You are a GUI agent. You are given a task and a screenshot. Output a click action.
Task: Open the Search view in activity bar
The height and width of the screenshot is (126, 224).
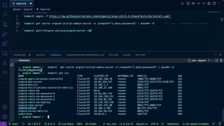5,14
